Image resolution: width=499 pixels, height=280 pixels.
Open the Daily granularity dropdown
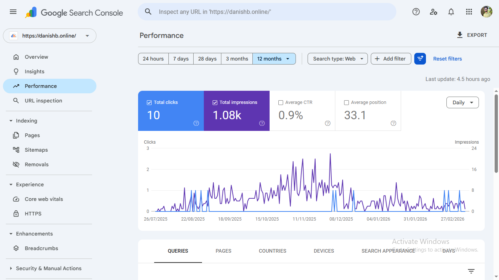pos(462,102)
